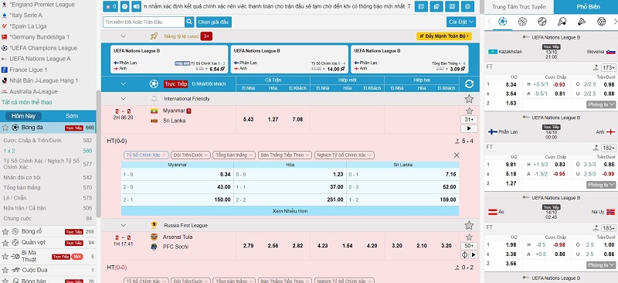
Task: Open the Trung Tâm Trực Tuyến tab
Action: pos(519,7)
